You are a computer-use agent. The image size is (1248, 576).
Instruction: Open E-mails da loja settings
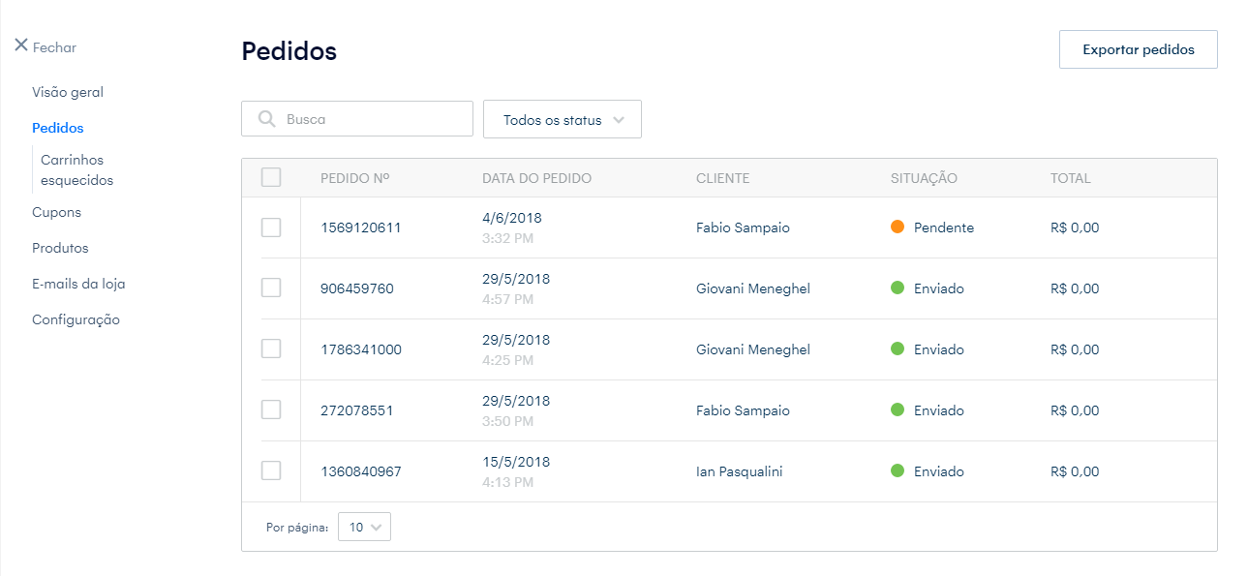tap(78, 284)
